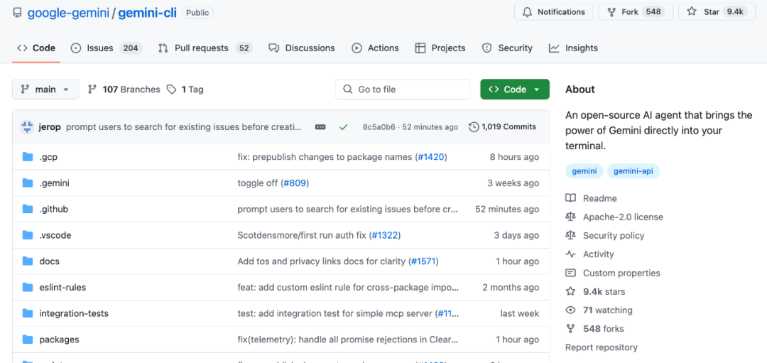The image size is (767, 363).
Task: Click the commit history clock icon
Action: (x=474, y=126)
